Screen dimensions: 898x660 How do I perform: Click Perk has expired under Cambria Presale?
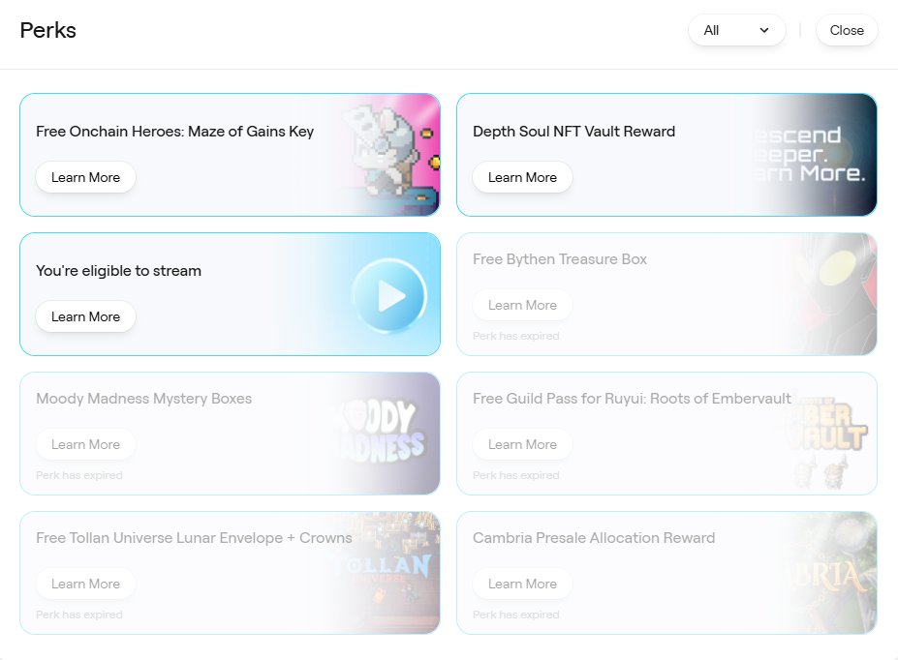tap(516, 615)
